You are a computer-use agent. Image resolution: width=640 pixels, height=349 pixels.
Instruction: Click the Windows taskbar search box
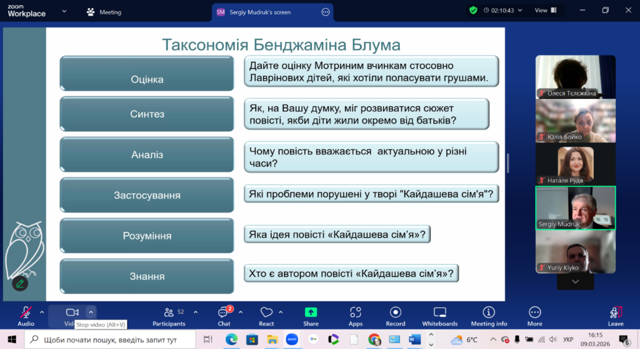pyautogui.click(x=111, y=340)
